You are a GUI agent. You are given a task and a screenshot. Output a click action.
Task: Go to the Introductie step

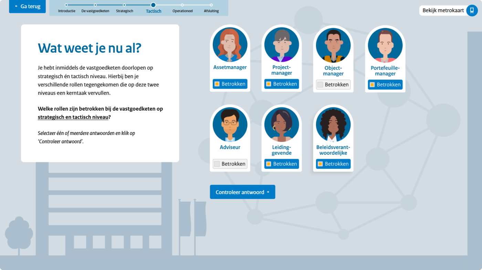66,5
